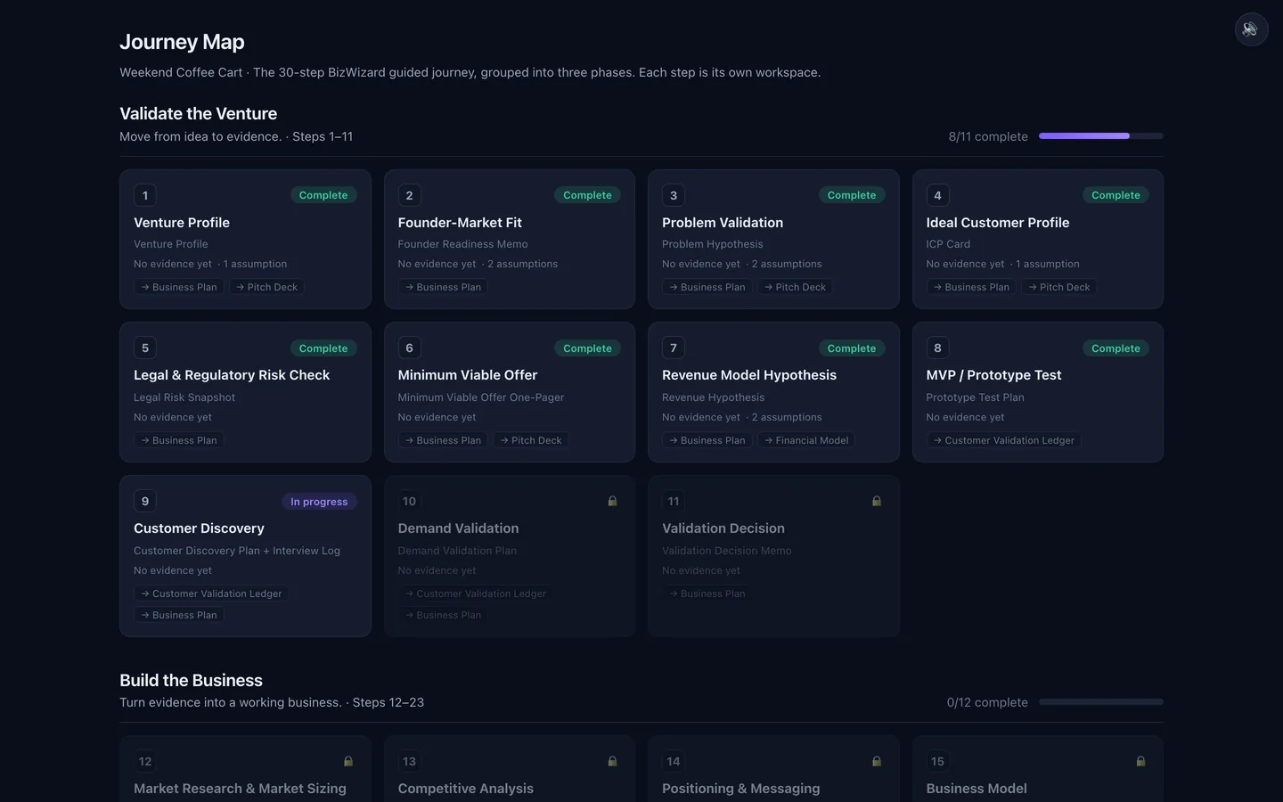Click the round satellite dish icon button
Image resolution: width=1283 pixels, height=802 pixels.
[x=1251, y=29]
